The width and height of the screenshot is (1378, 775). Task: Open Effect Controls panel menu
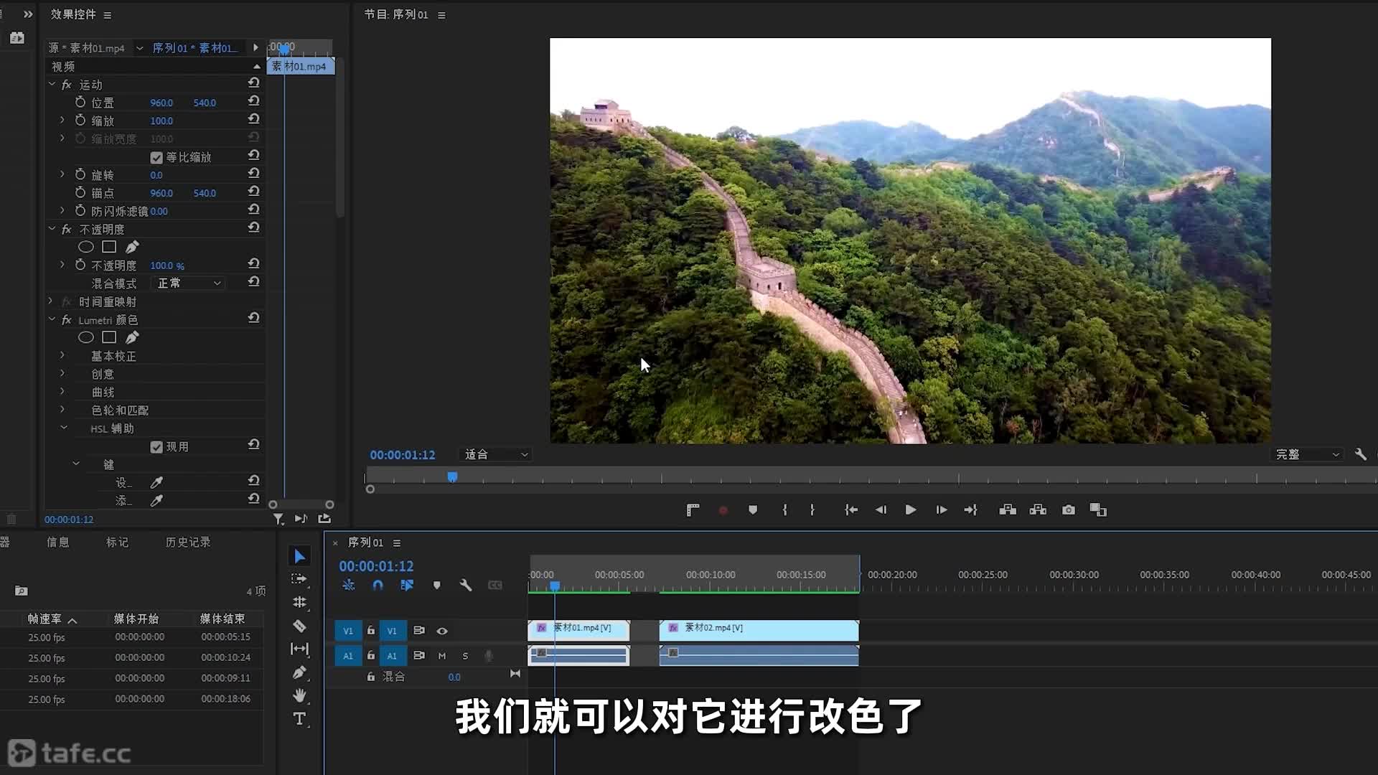coord(107,15)
